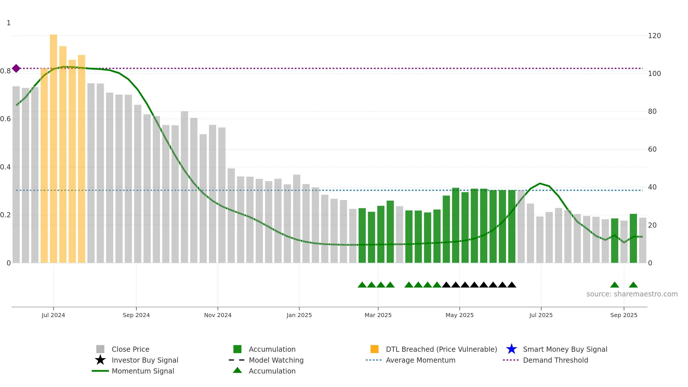Viewport: 688px width, 387px height.
Task: Click the May 2025 axis label
Action: tap(460, 315)
